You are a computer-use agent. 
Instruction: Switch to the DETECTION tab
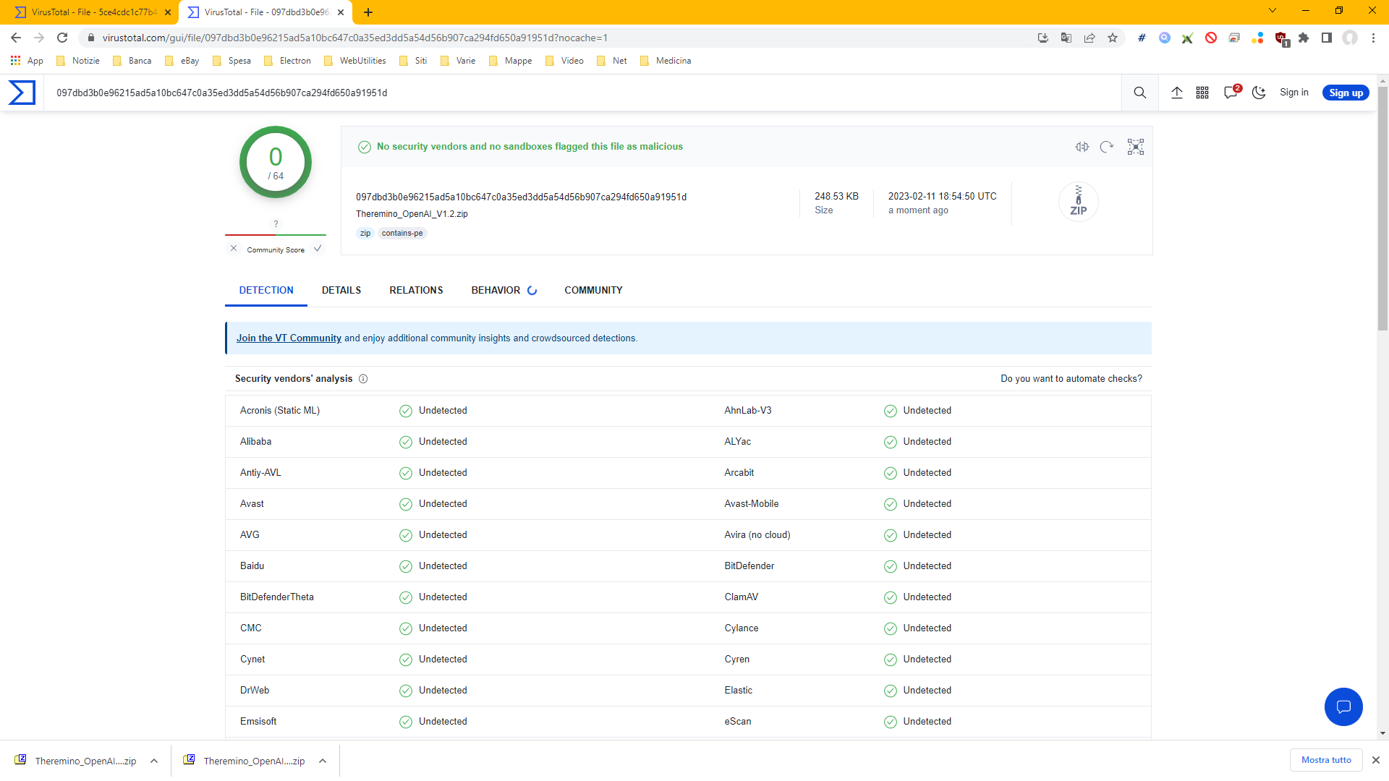click(x=266, y=290)
